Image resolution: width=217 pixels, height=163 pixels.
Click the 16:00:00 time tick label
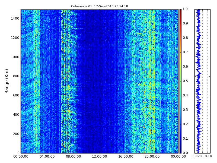[x=126, y=156]
